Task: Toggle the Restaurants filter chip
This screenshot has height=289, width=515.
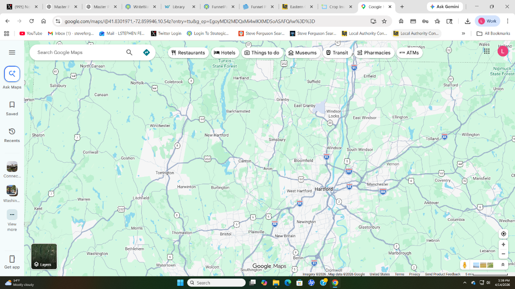Action: coord(188,53)
